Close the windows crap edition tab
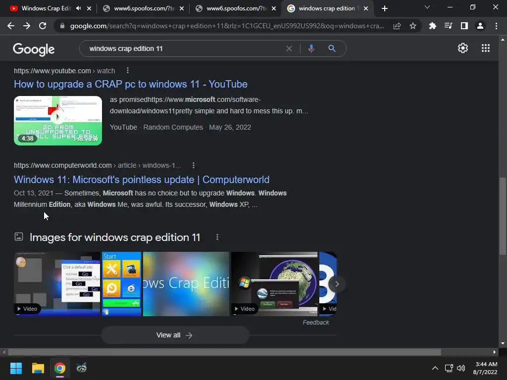Screen dimensions: 507x380 [366, 8]
